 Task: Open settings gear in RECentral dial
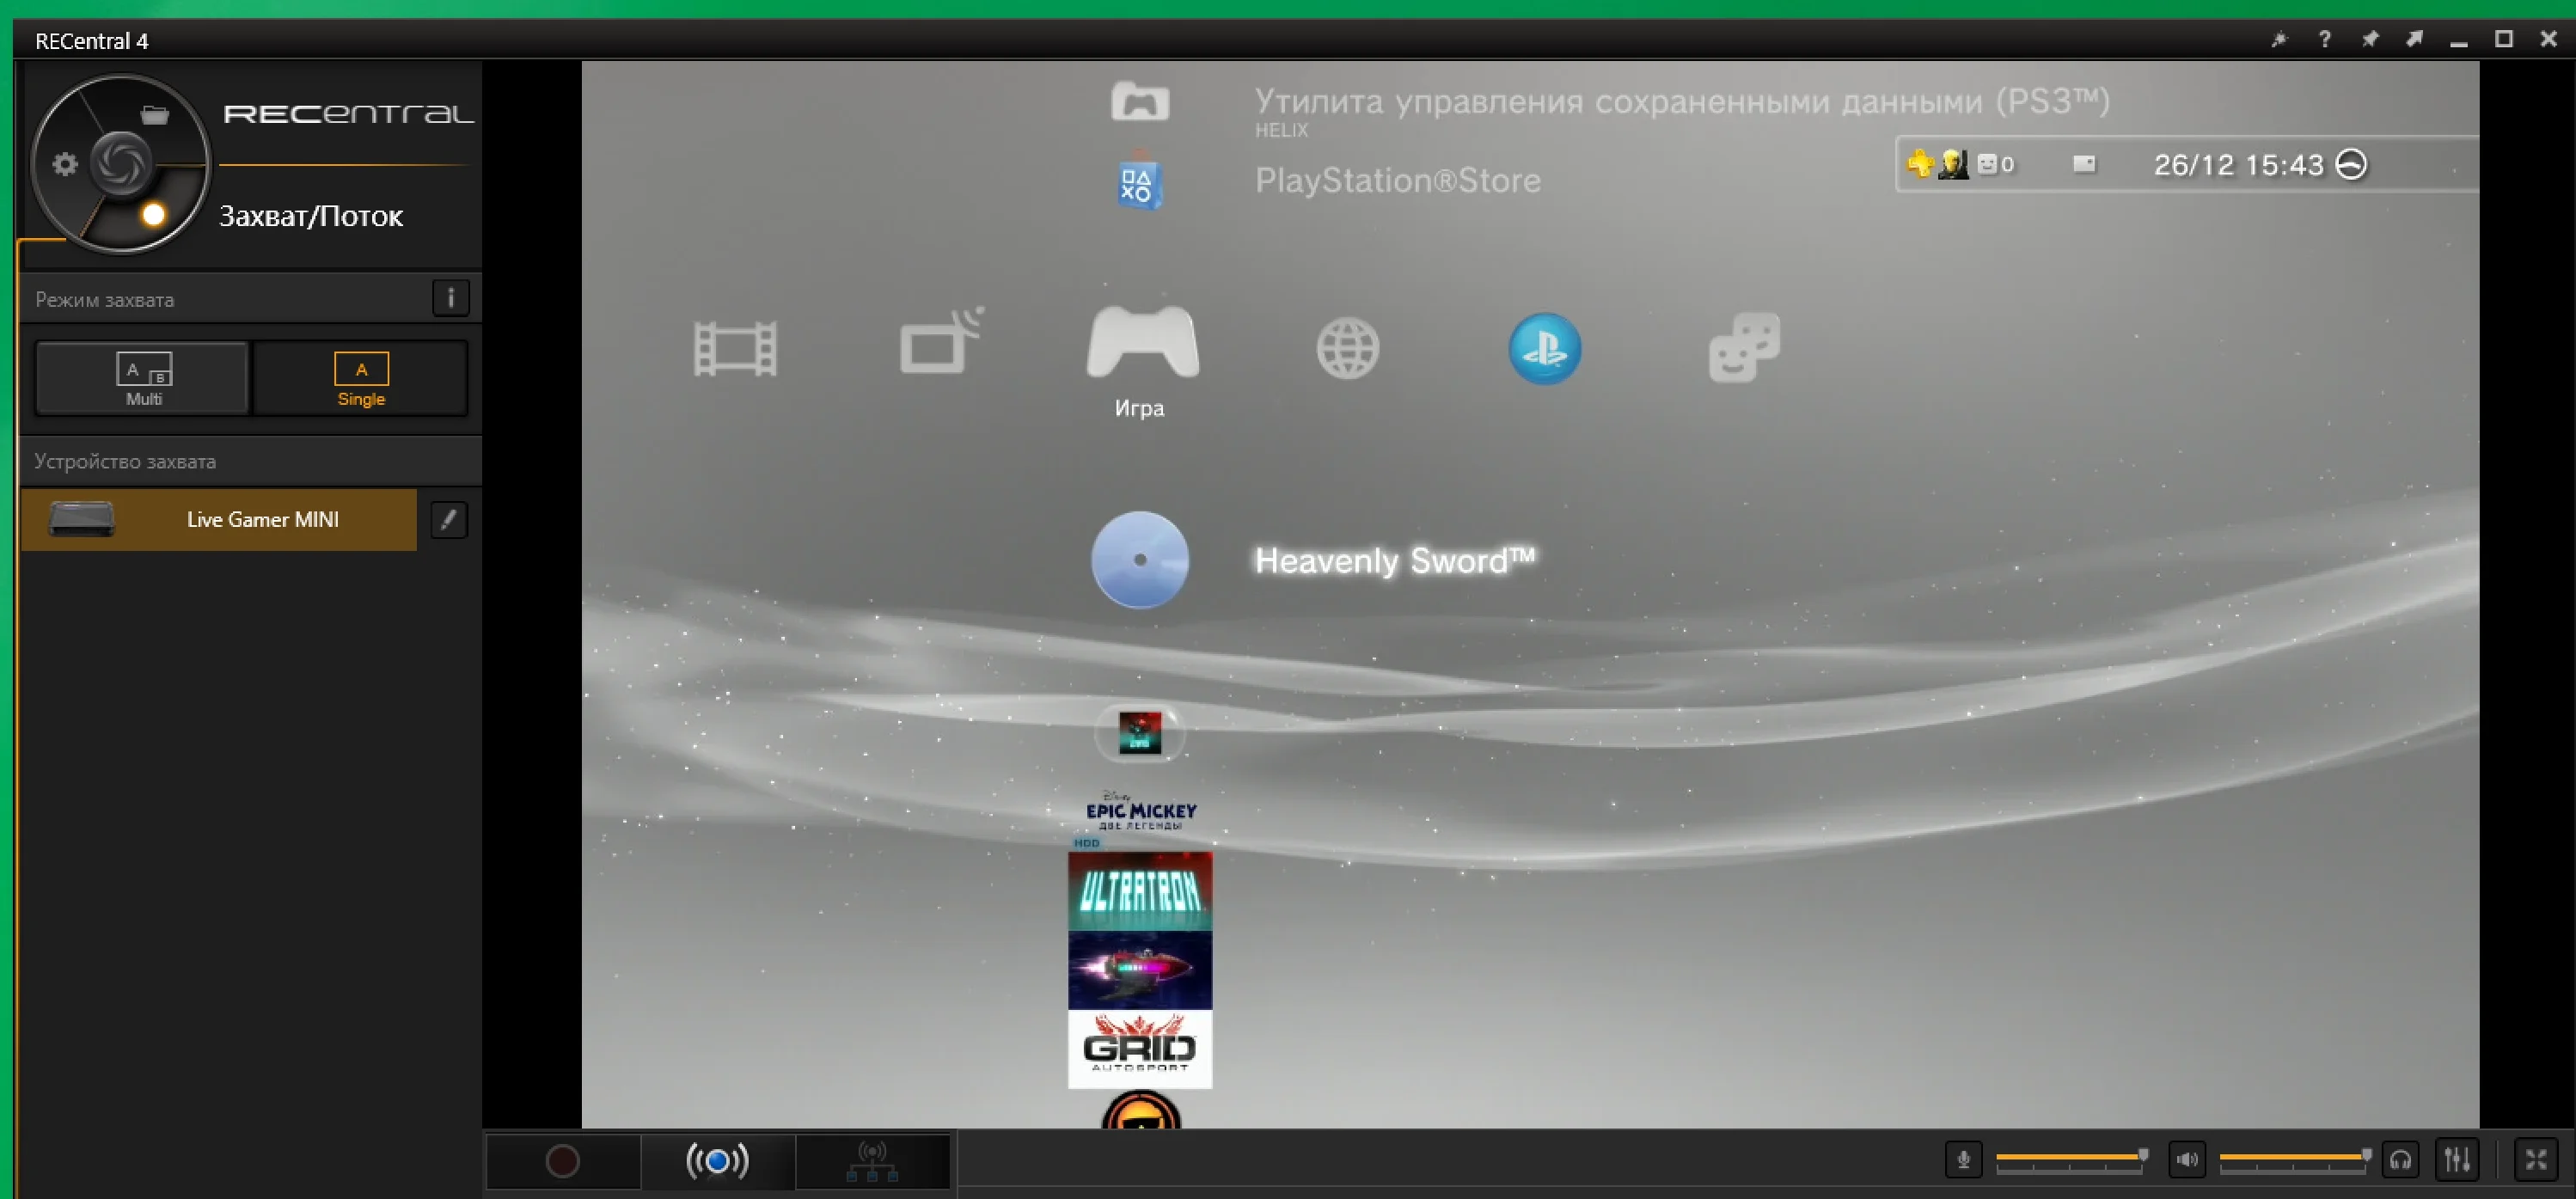[x=65, y=164]
